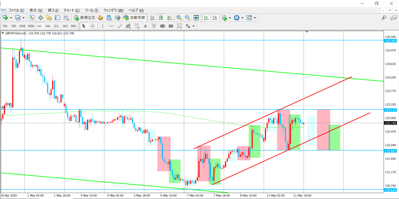This screenshot has width=399, height=199.
Task: Draw a rectangle shape
Action: click(171, 26)
